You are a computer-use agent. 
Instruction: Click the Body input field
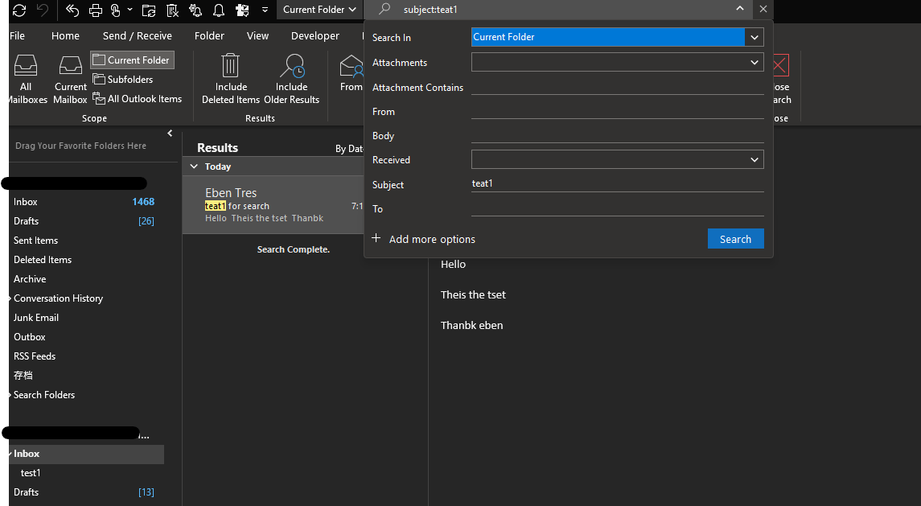[x=617, y=135]
